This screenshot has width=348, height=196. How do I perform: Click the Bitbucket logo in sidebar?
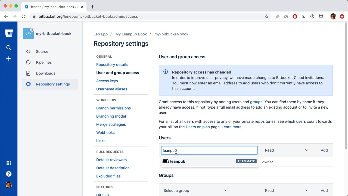tap(9, 33)
